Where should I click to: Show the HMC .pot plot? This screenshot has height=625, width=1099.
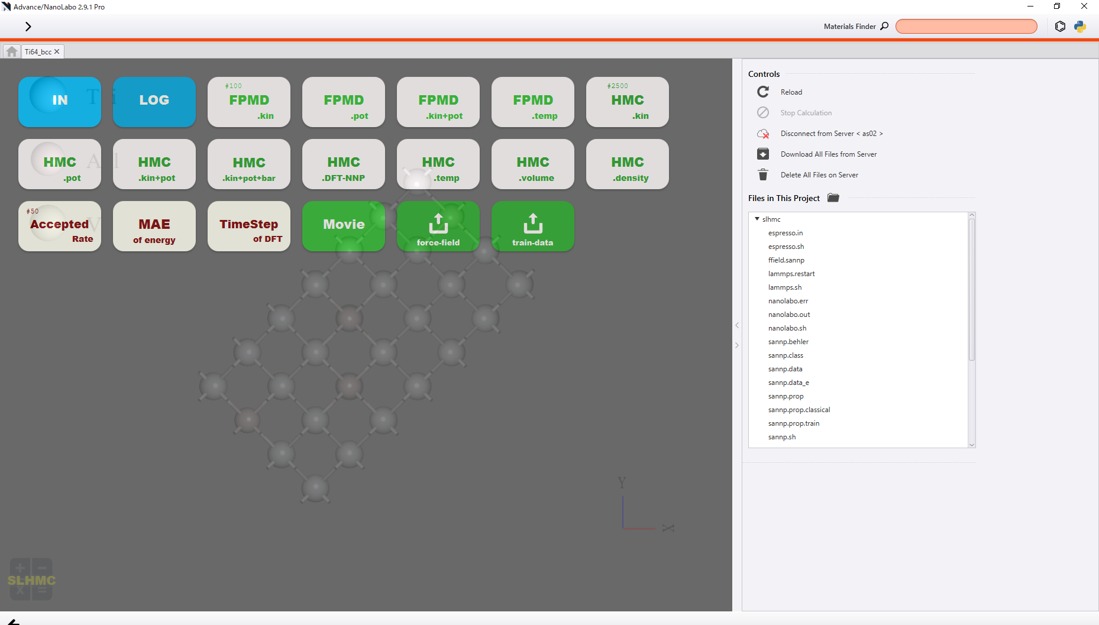click(60, 164)
